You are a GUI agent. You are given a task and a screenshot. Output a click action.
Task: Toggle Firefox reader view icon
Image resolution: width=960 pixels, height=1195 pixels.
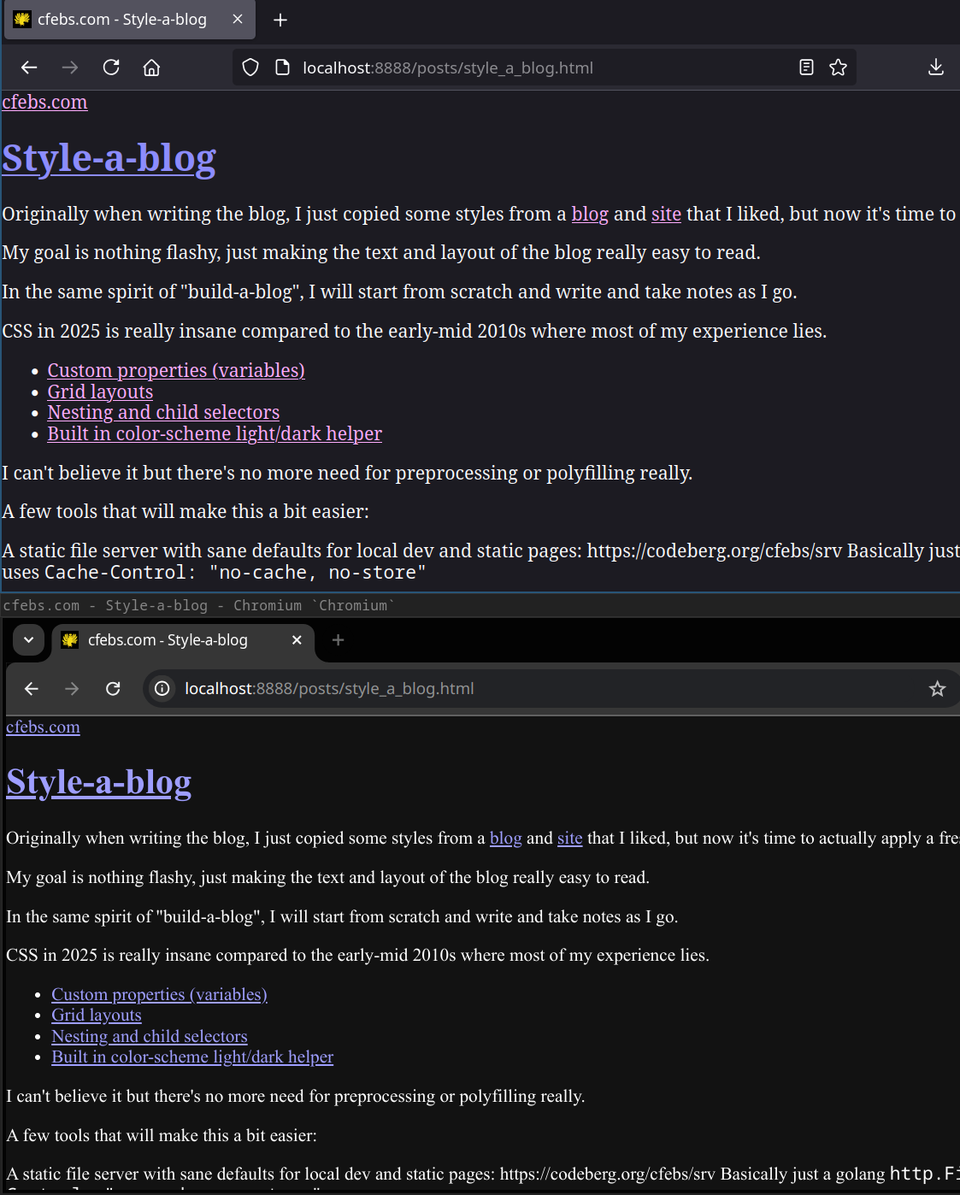click(x=806, y=68)
